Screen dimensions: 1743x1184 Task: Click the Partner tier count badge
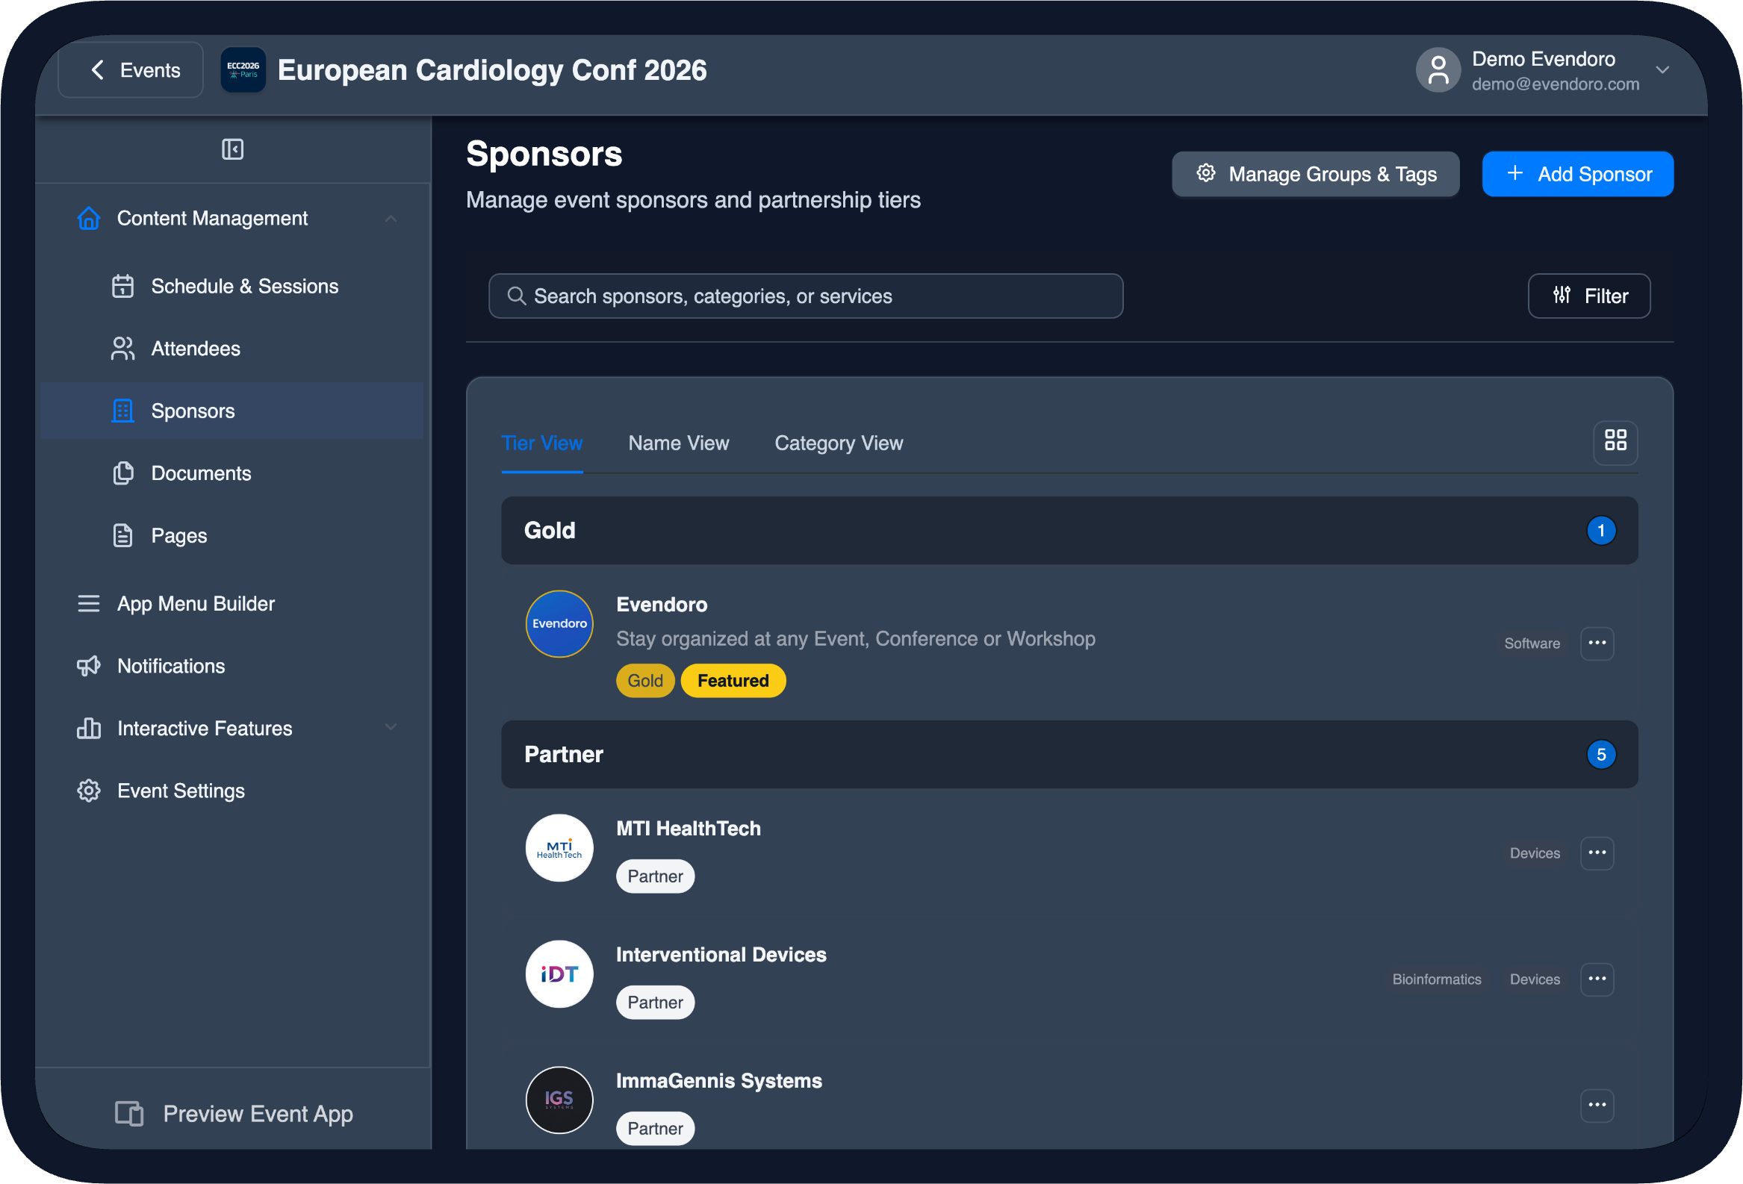tap(1600, 754)
